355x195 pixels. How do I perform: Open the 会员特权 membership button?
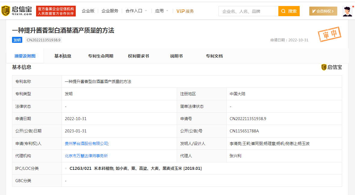(323, 11)
